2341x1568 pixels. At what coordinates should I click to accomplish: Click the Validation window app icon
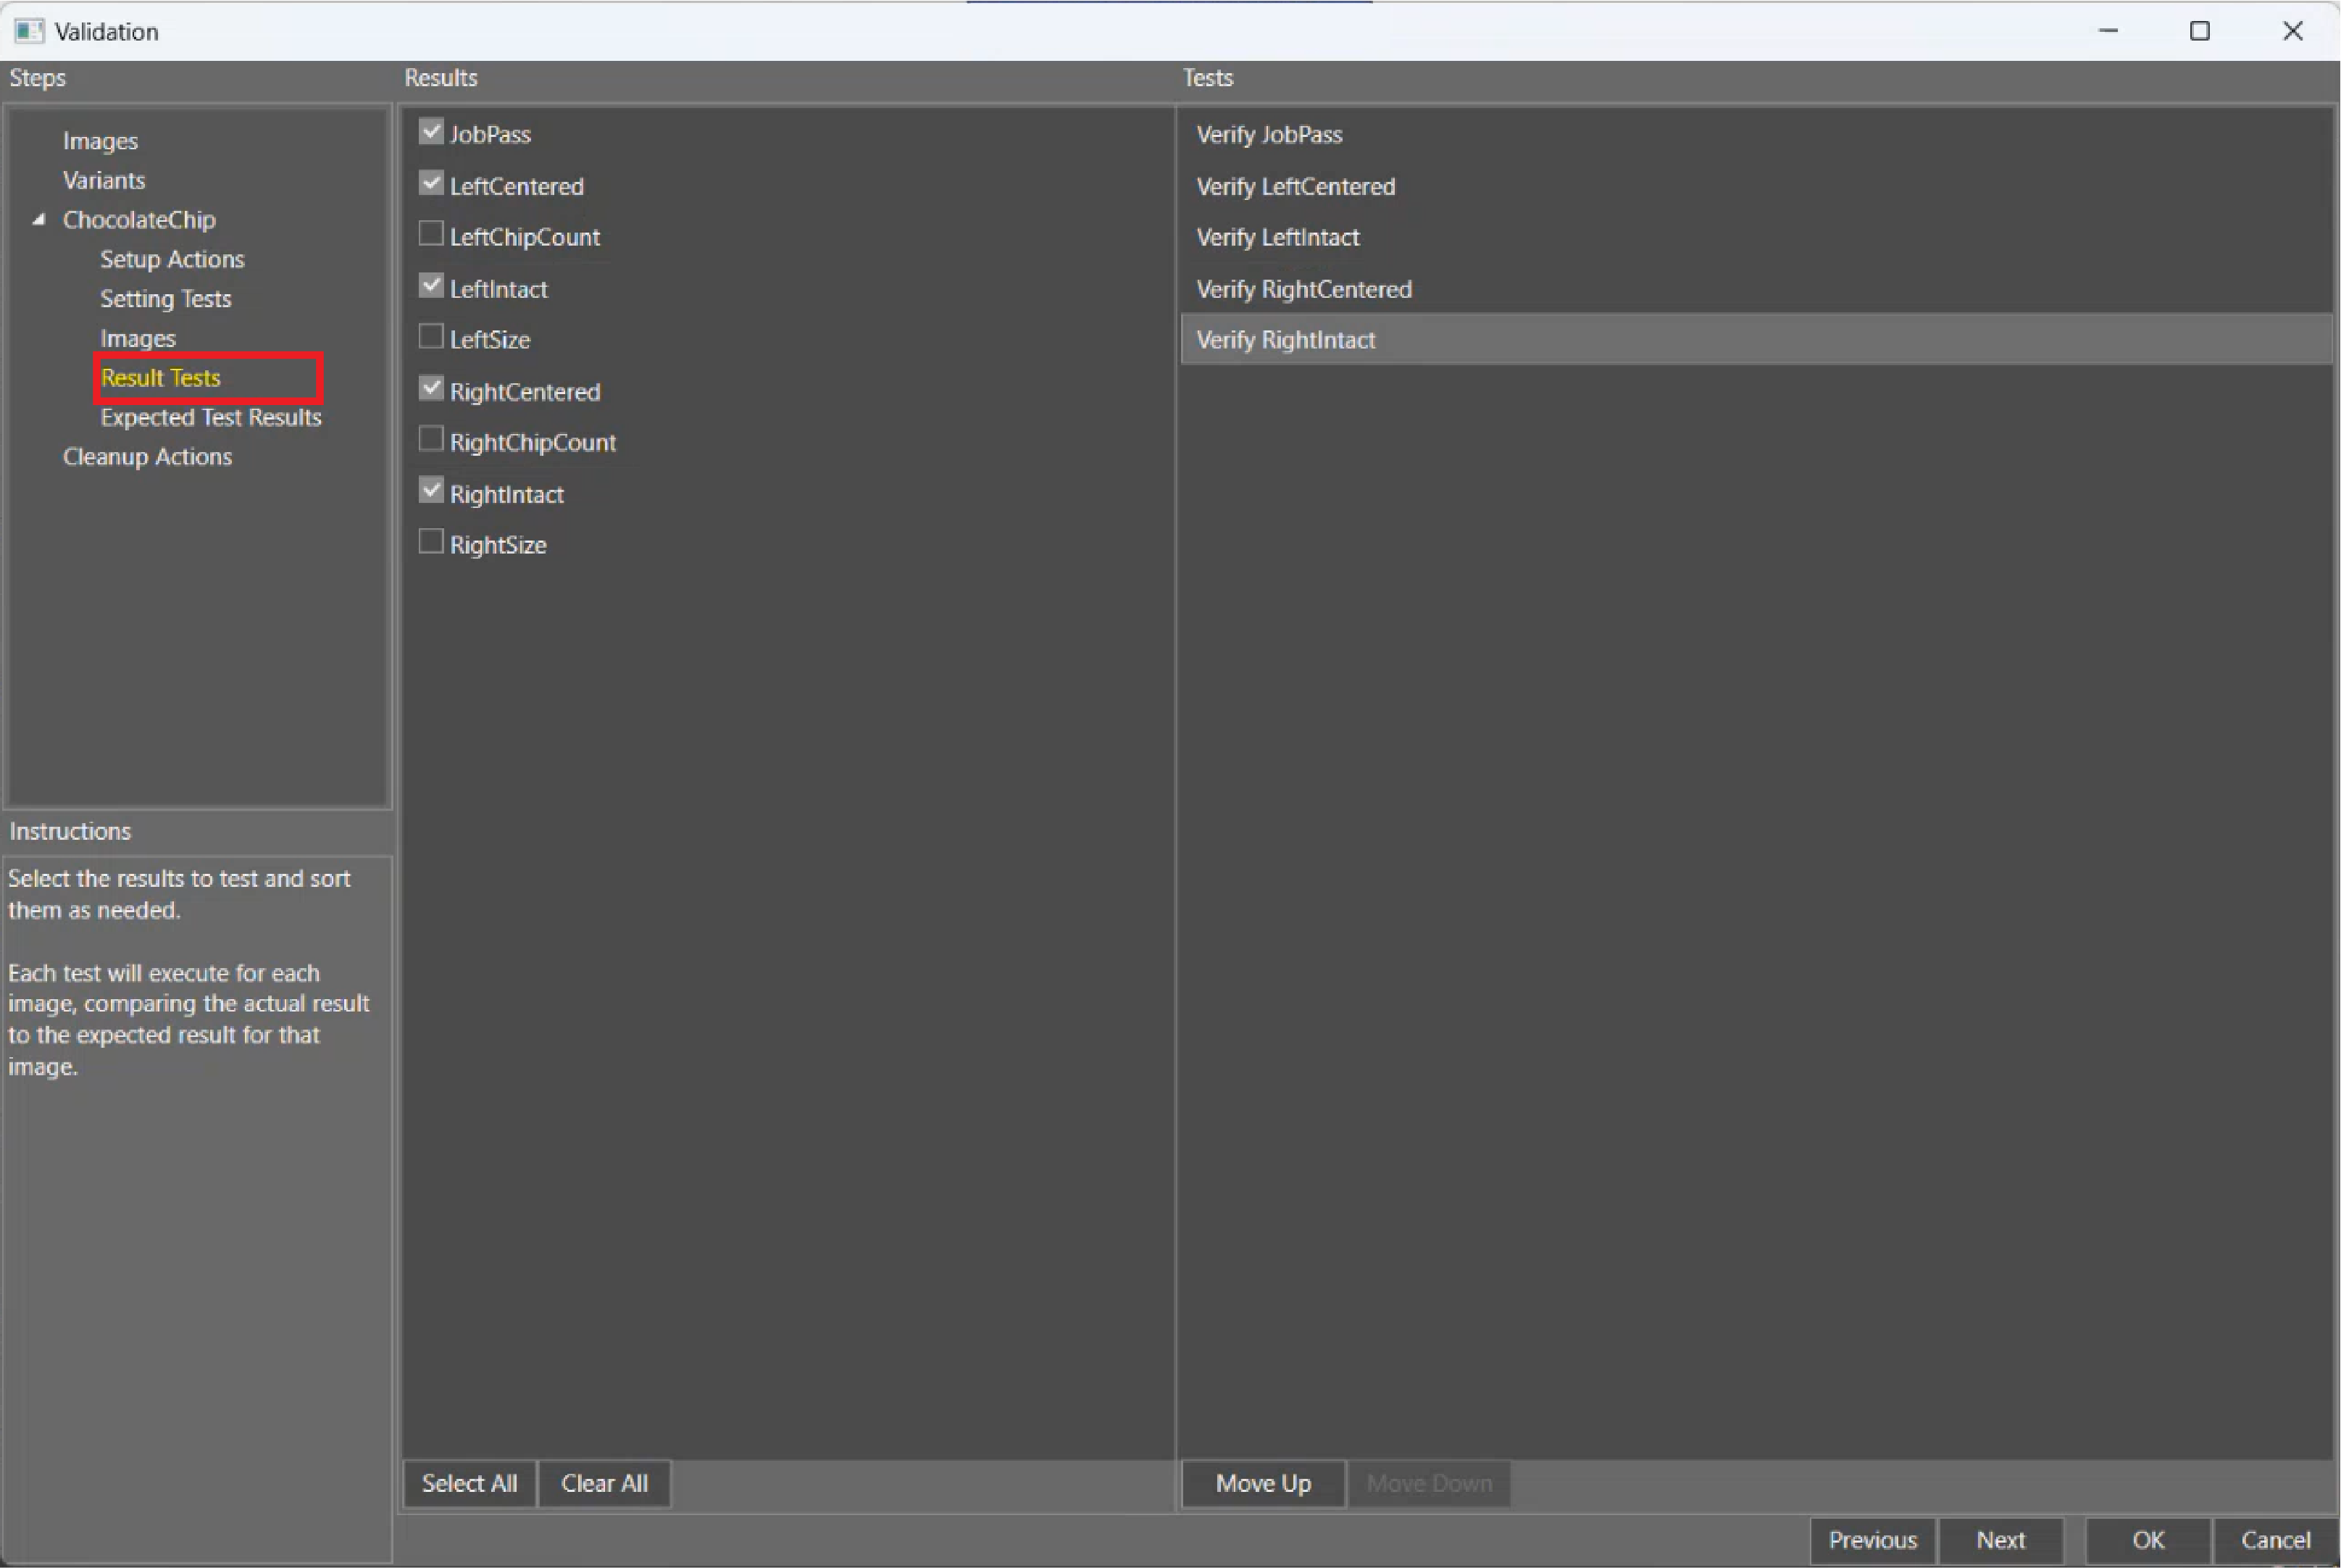point(29,31)
